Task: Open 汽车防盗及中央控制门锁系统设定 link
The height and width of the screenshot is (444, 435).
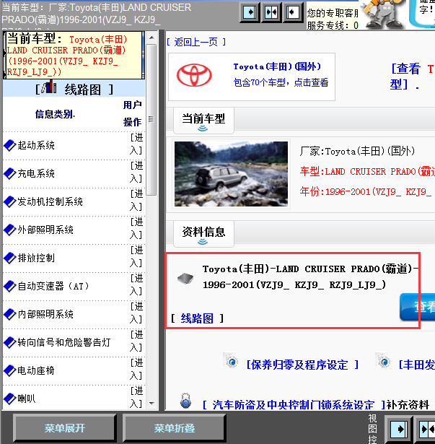Action: tap(293, 405)
